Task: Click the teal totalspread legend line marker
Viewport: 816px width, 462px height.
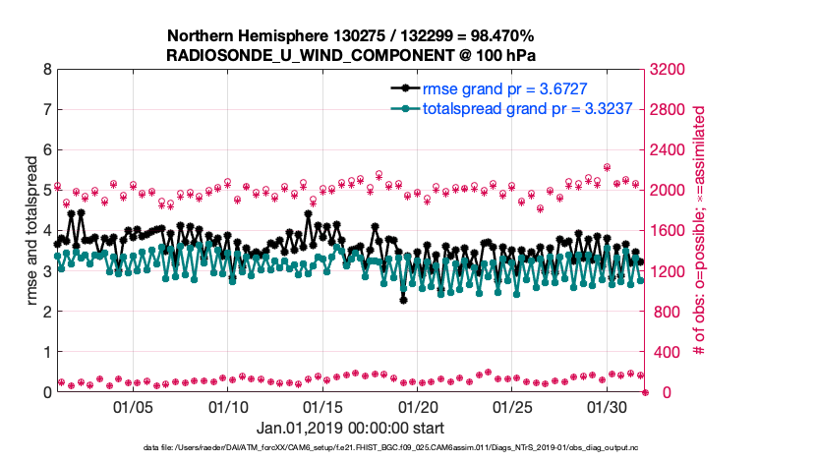Action: click(399, 108)
